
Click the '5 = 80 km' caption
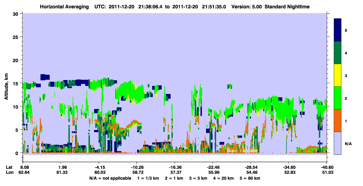pos(250,178)
